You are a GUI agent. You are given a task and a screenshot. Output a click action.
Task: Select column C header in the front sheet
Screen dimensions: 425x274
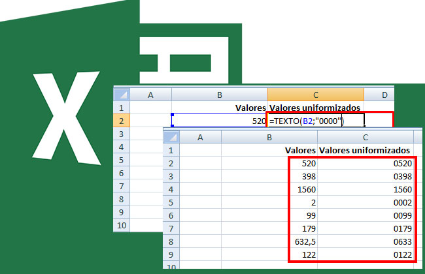tap(365, 137)
